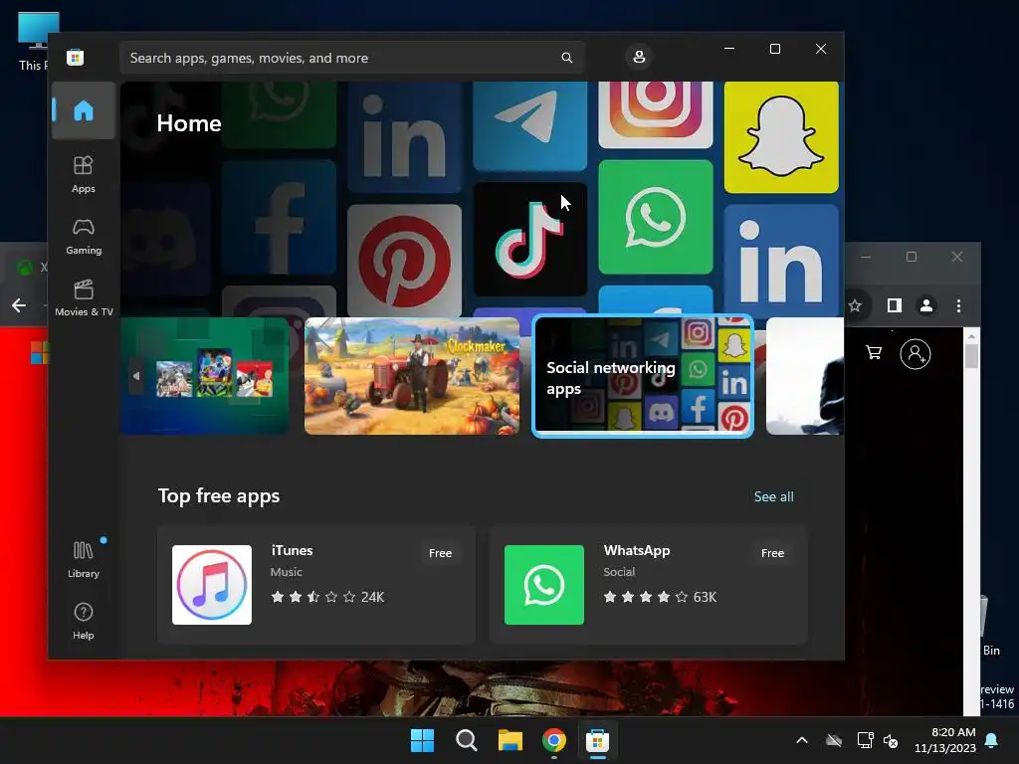The image size is (1019, 764).
Task: Open the notification bell in system tray
Action: pos(992,740)
